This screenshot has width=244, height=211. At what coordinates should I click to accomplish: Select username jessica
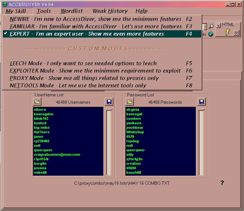point(40,168)
